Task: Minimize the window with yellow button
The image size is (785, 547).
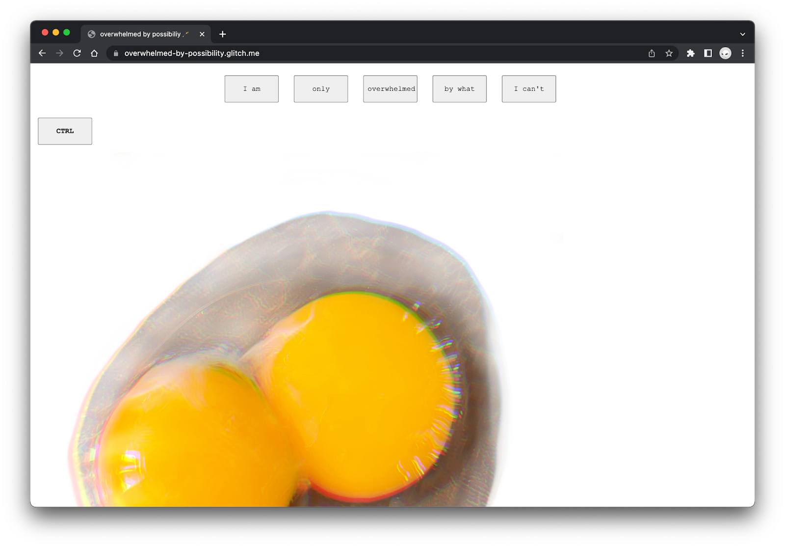Action: (x=56, y=32)
